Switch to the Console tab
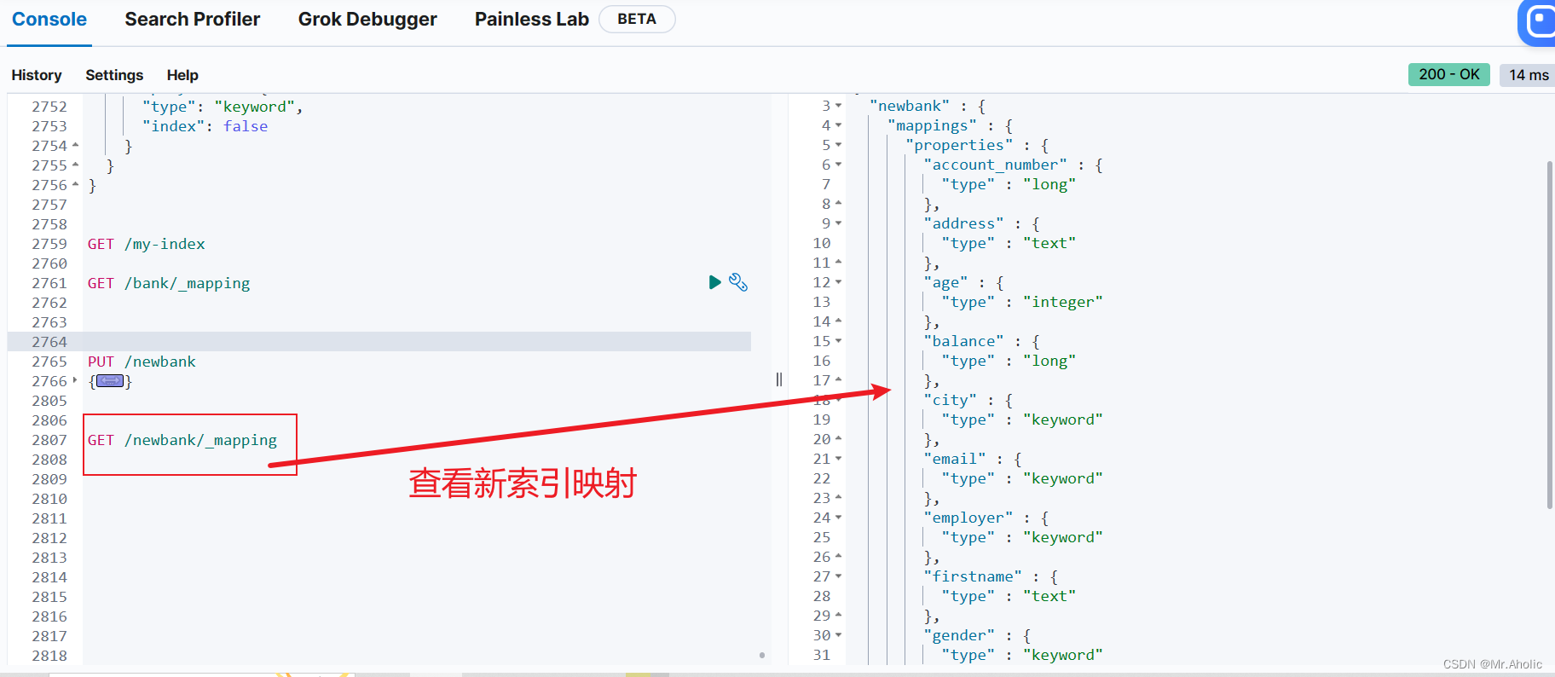The image size is (1555, 677). click(49, 20)
